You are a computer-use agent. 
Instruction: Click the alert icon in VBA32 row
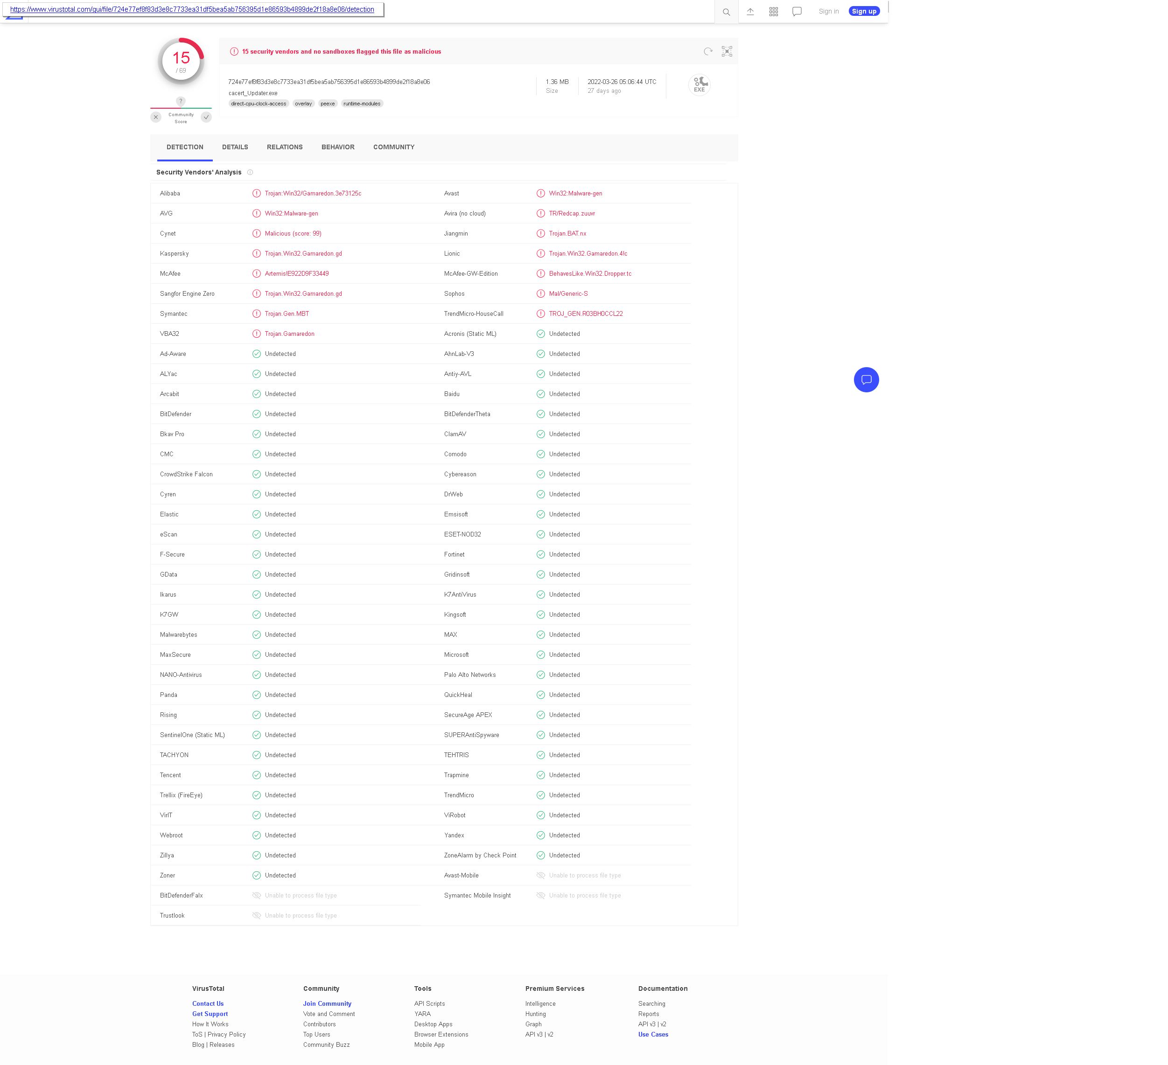[257, 334]
